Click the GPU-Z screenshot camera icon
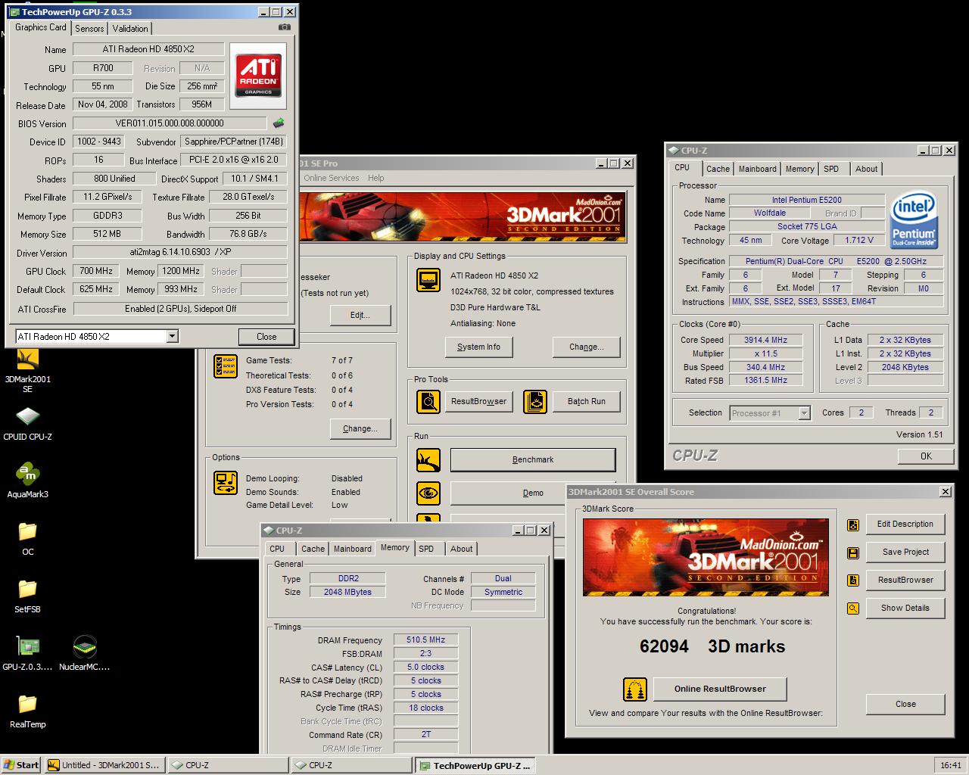 284,27
